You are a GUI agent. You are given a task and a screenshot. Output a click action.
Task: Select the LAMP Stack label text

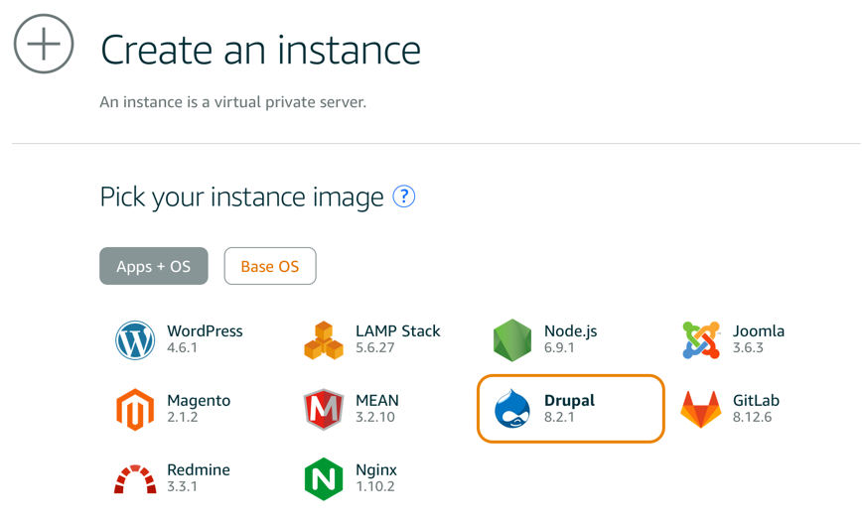tap(398, 330)
